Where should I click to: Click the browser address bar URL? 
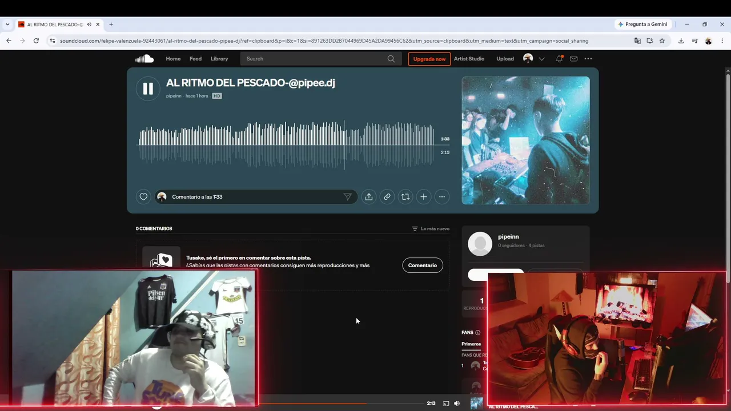pyautogui.click(x=324, y=41)
